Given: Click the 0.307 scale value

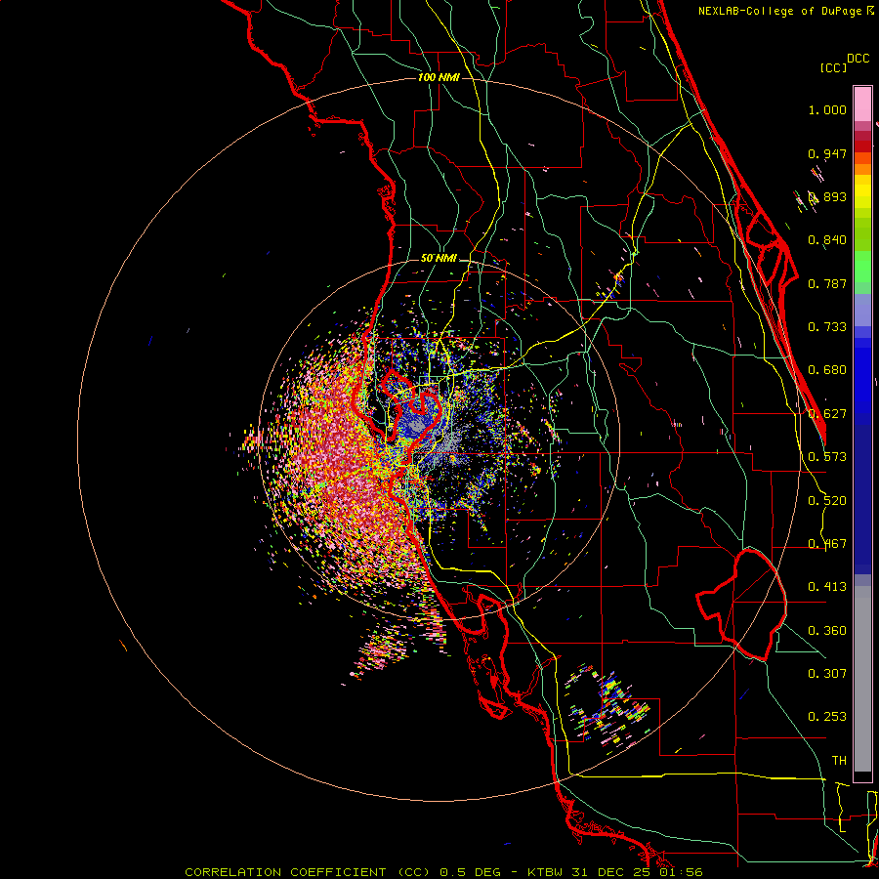Looking at the screenshot, I should coord(827,674).
